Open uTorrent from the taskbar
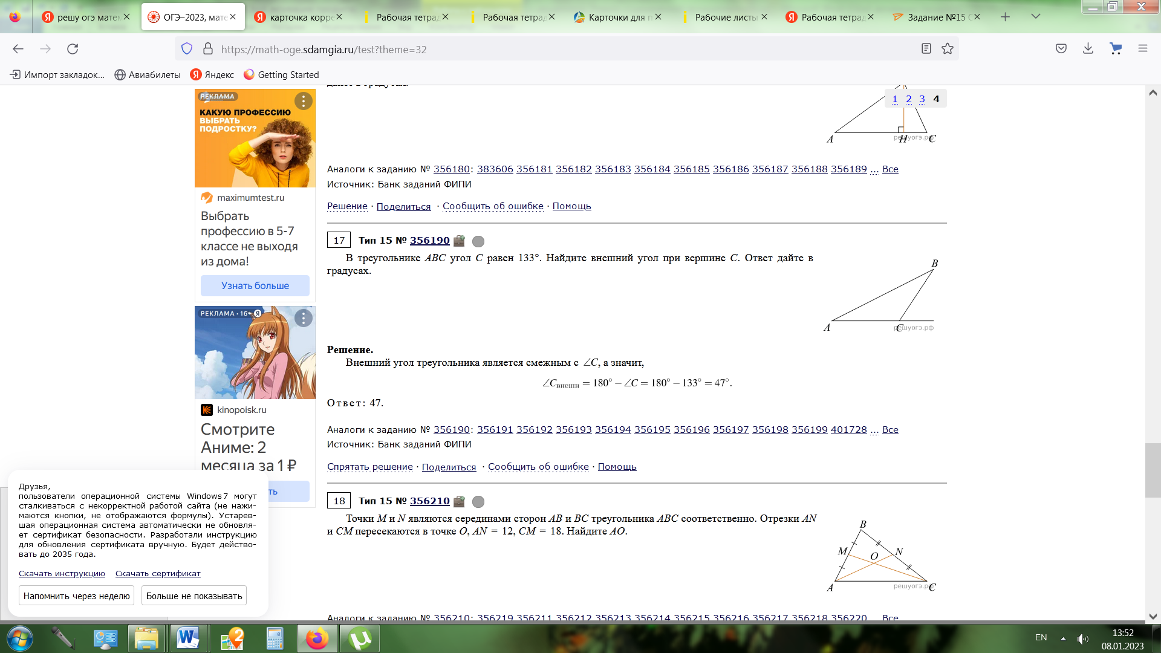Image resolution: width=1161 pixels, height=653 pixels. pyautogui.click(x=360, y=638)
